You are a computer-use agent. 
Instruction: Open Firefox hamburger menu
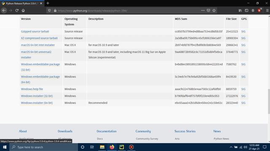[x=267, y=10]
